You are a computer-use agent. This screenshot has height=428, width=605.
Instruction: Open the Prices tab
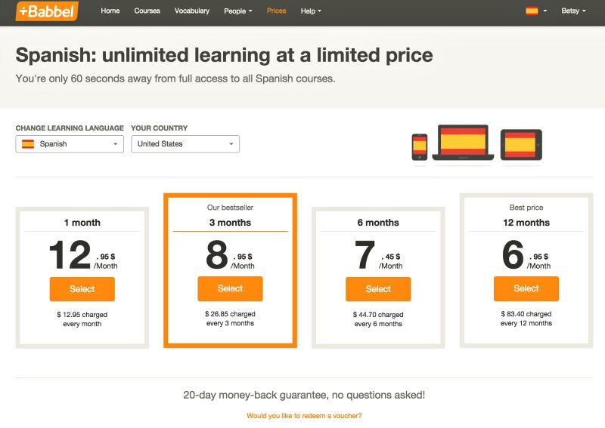276,11
